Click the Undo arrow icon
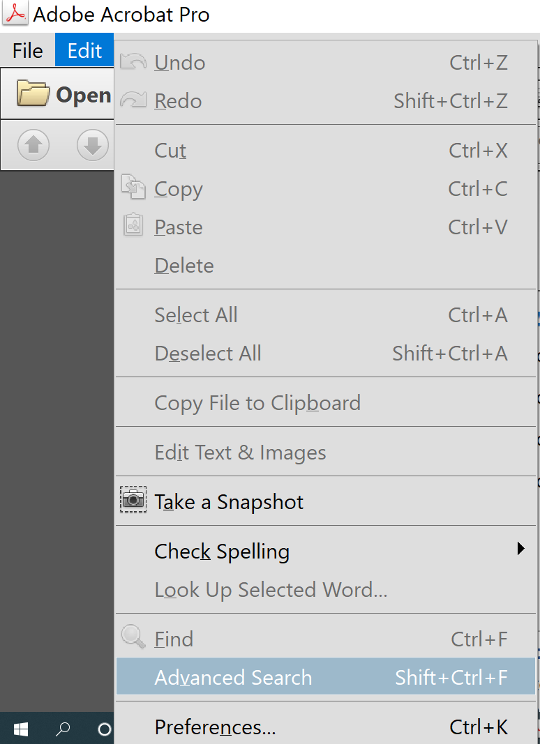The height and width of the screenshot is (744, 540). (x=133, y=62)
